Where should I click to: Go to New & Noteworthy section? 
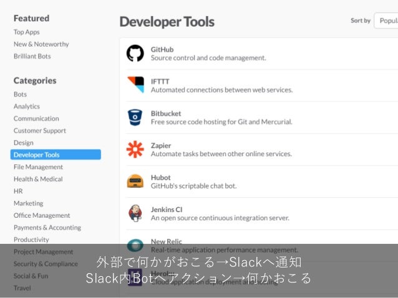coord(41,44)
